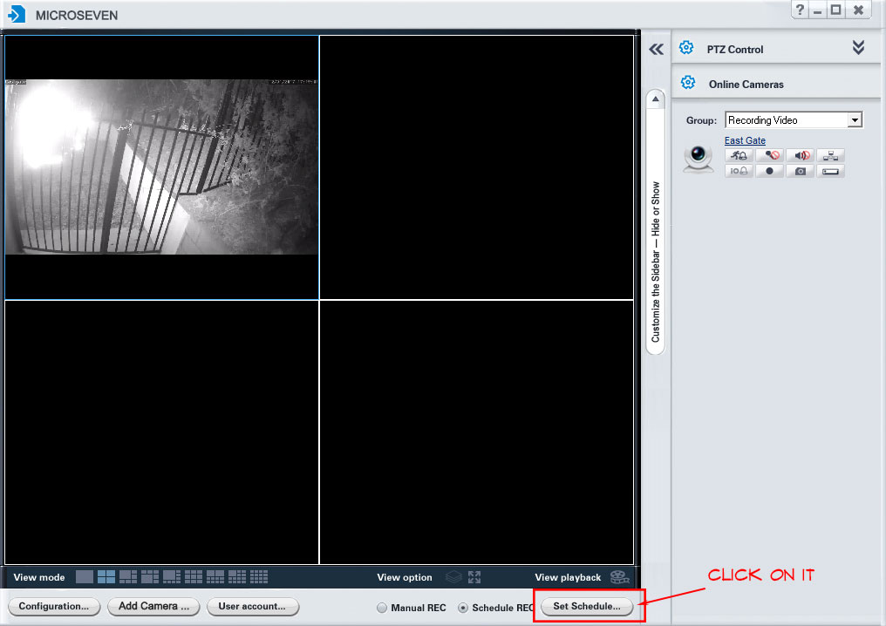This screenshot has height=626, width=886.
Task: Click the View mode label
Action: click(x=39, y=577)
